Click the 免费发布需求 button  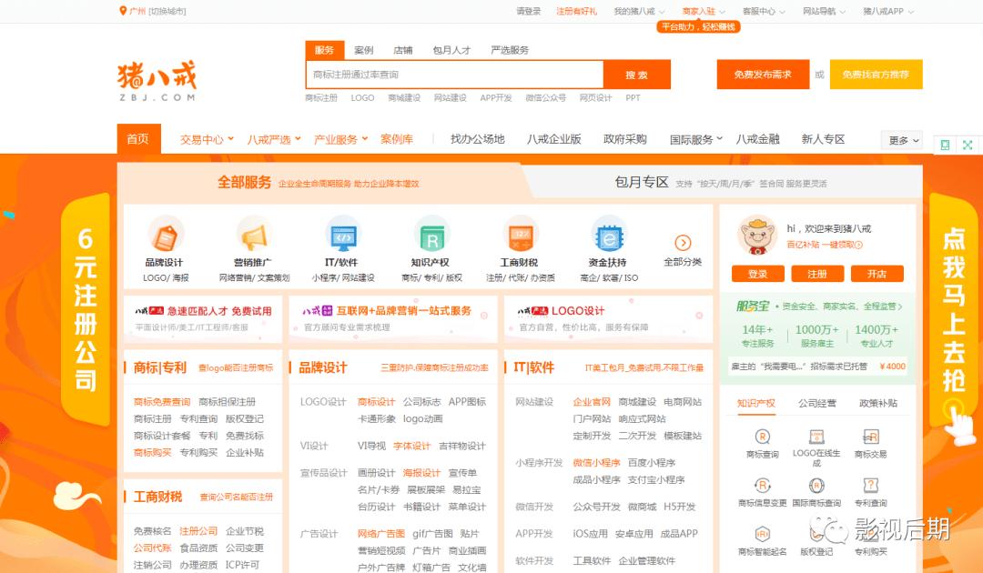[x=764, y=75]
